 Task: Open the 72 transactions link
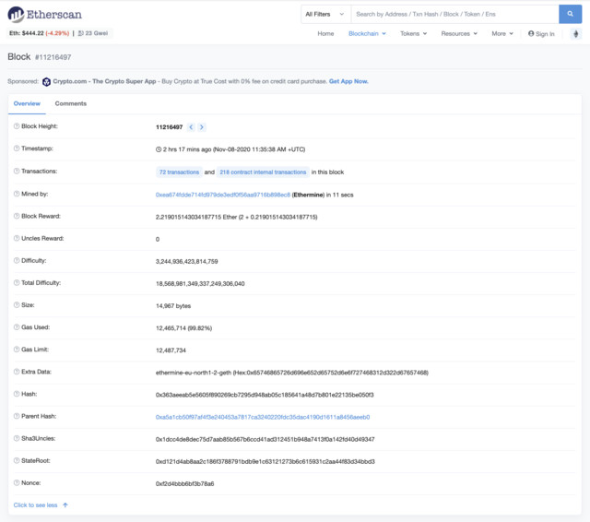click(x=179, y=172)
